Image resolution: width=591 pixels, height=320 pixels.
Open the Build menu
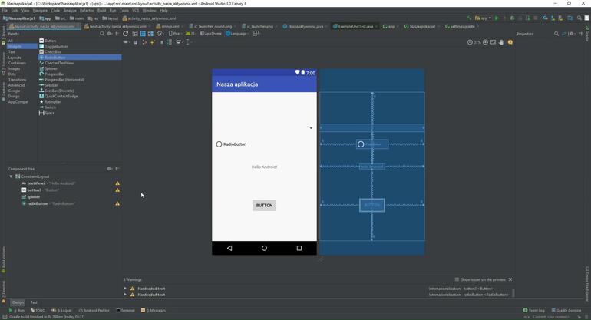coord(102,11)
